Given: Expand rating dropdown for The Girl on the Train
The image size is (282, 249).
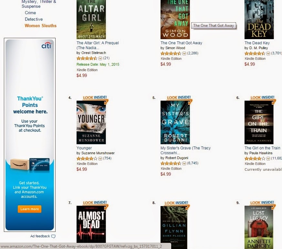Looking at the screenshot, I should [268, 158].
